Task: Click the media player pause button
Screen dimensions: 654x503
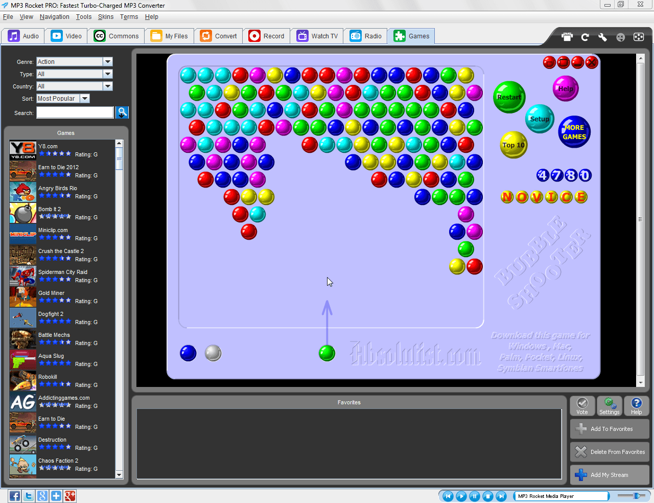Action: coord(475,496)
